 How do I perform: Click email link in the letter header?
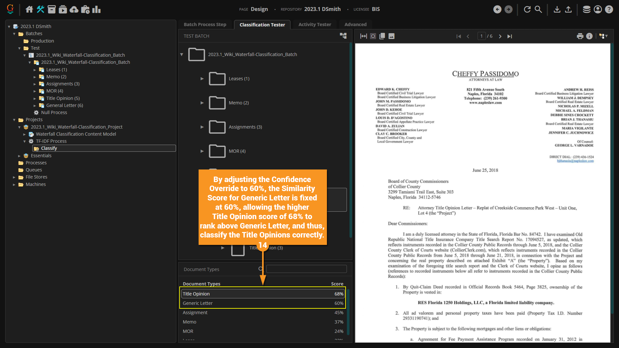pyautogui.click(x=575, y=161)
